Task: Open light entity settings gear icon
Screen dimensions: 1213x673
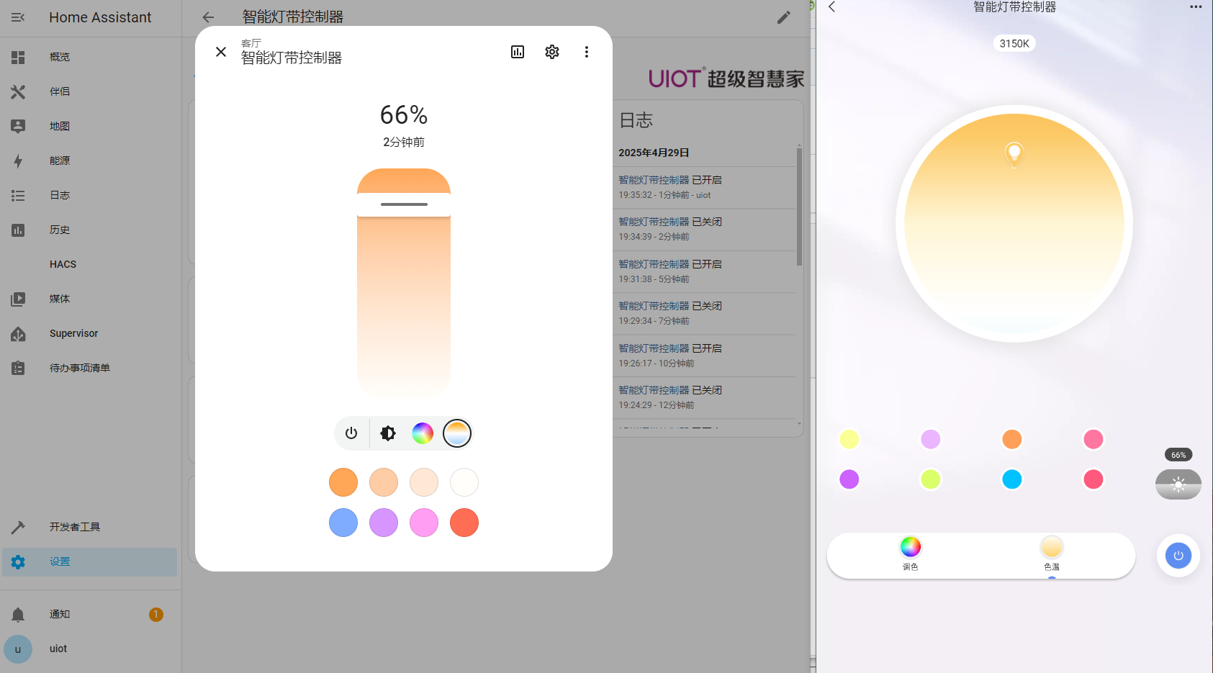Action: coord(552,52)
